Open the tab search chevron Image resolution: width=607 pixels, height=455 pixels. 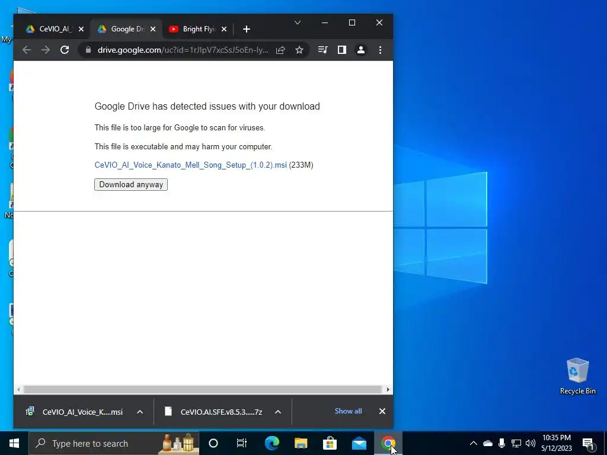[298, 23]
